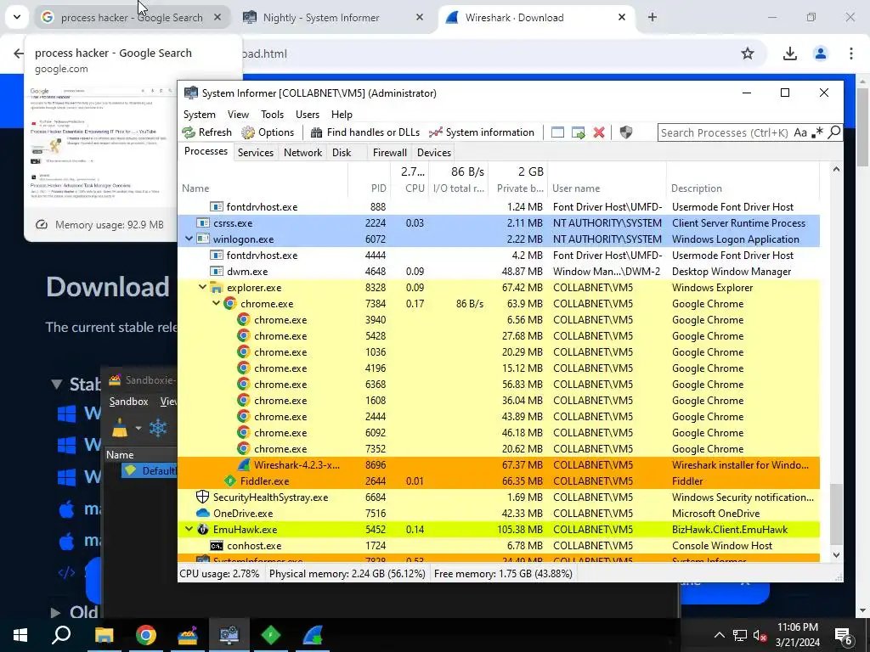
Task: Toggle regex search option
Action: pyautogui.click(x=817, y=132)
